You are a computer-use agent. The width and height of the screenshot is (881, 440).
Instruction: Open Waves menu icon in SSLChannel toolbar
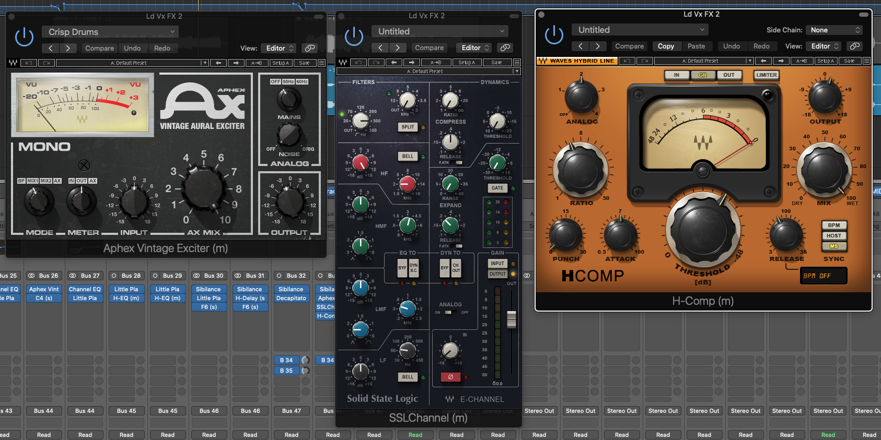(517, 62)
